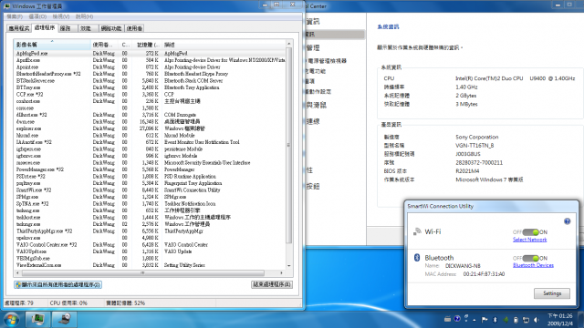Click the blue globe tray icon
Viewport: 584px width, 328px height.
(457, 319)
